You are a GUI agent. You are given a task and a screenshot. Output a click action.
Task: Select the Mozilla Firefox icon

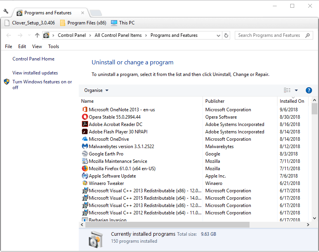click(x=85, y=168)
